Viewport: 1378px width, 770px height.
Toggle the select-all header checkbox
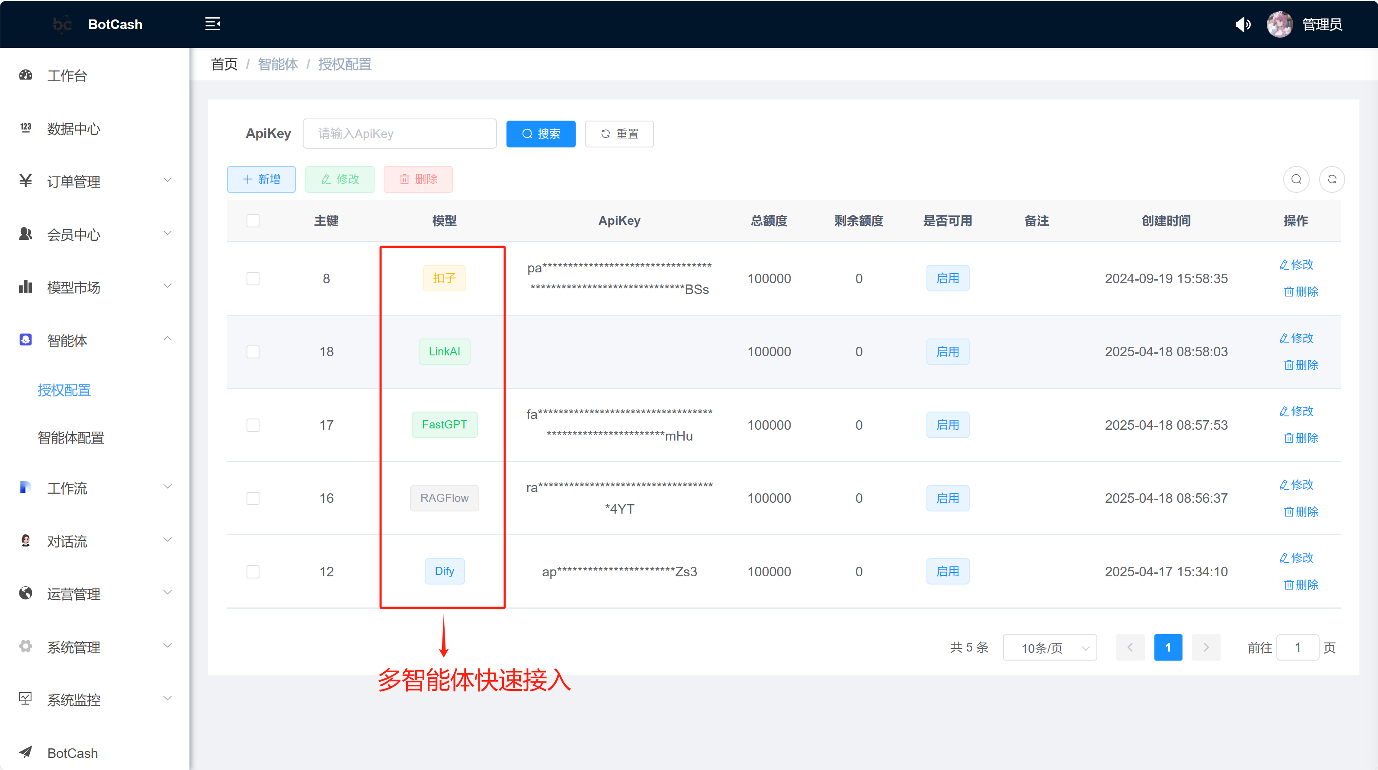(x=253, y=221)
